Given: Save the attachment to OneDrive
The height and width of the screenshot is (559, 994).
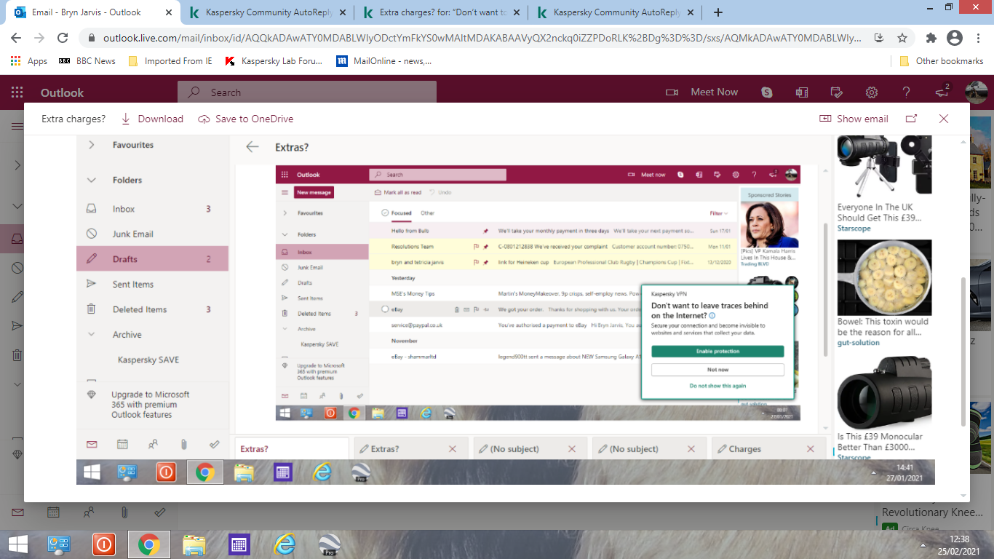Looking at the screenshot, I should (x=246, y=119).
